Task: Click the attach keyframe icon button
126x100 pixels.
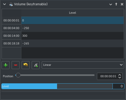Action: point(36,65)
